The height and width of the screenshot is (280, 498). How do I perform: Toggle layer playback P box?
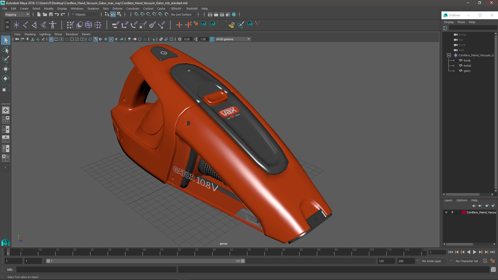click(x=452, y=212)
